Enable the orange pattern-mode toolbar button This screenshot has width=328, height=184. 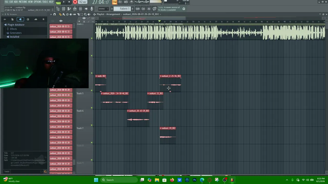[x=115, y=2]
